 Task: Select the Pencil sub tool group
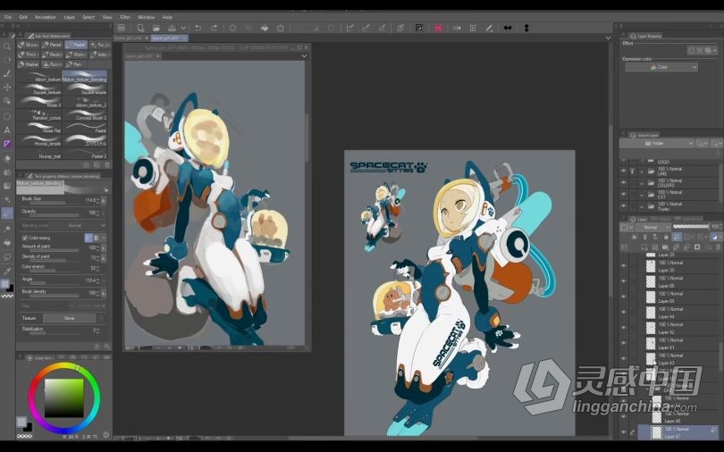click(x=52, y=45)
